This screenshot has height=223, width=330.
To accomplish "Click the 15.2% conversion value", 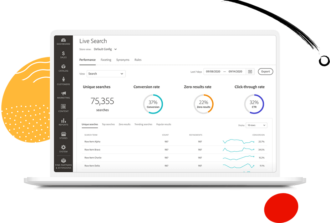I will (x=262, y=158).
